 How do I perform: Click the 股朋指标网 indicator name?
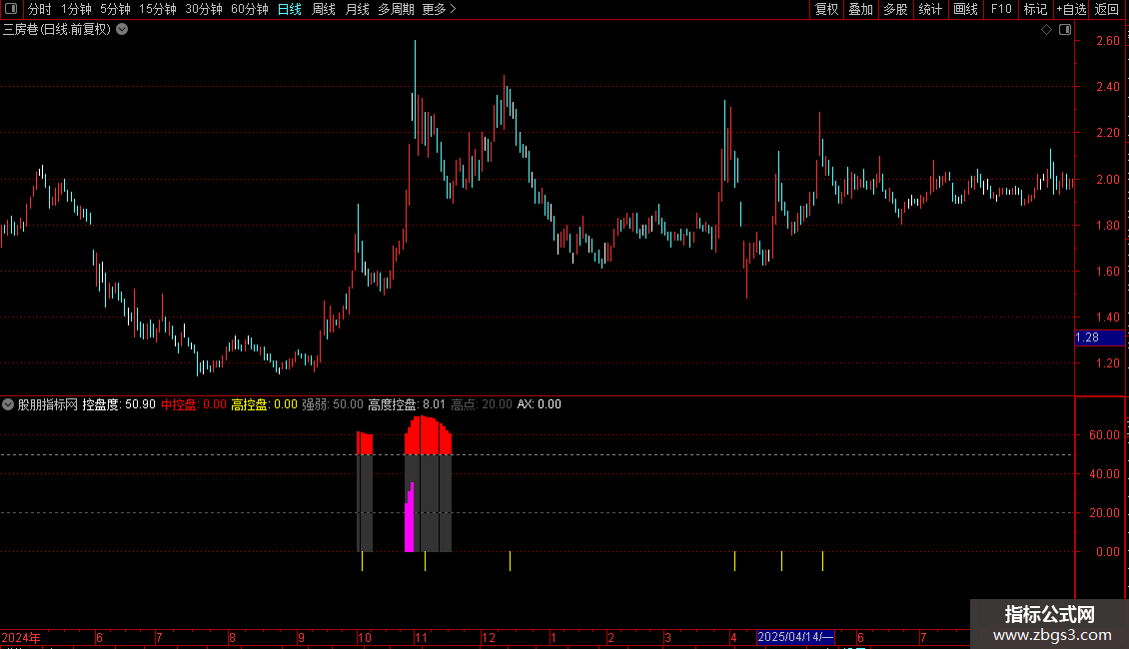pyautogui.click(x=48, y=404)
